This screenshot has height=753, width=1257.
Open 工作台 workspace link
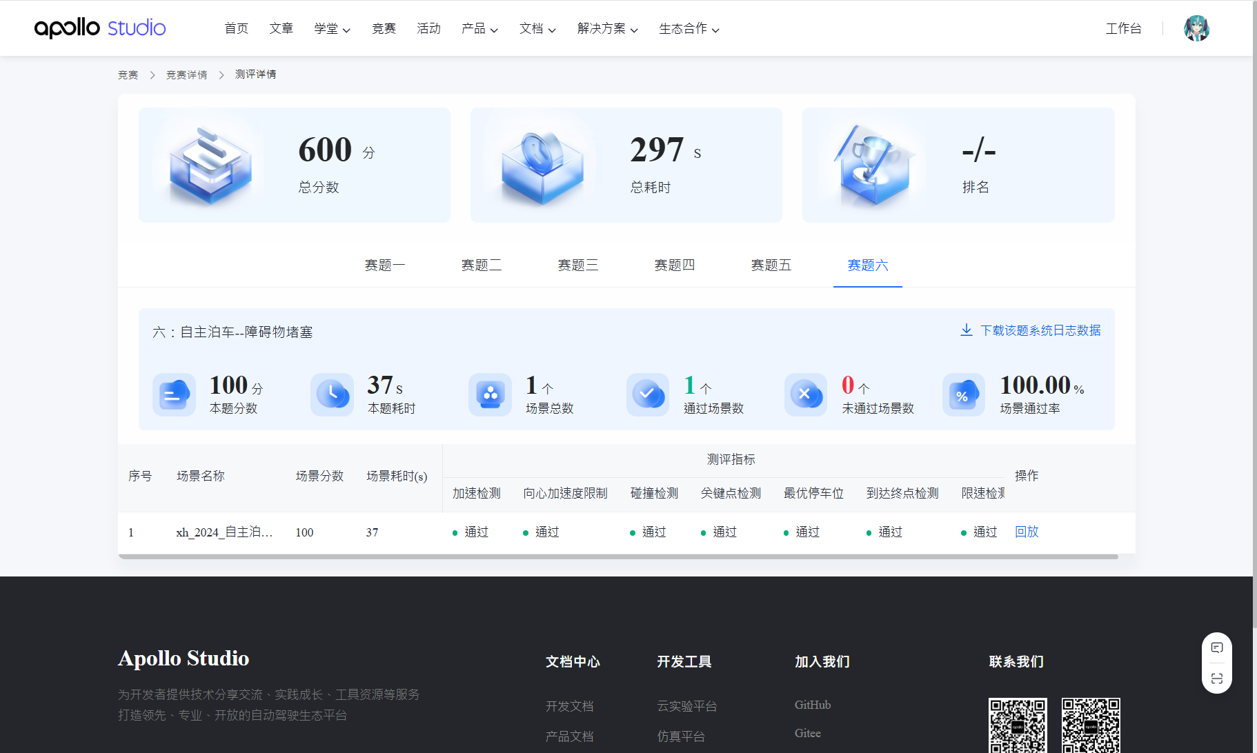[1123, 29]
